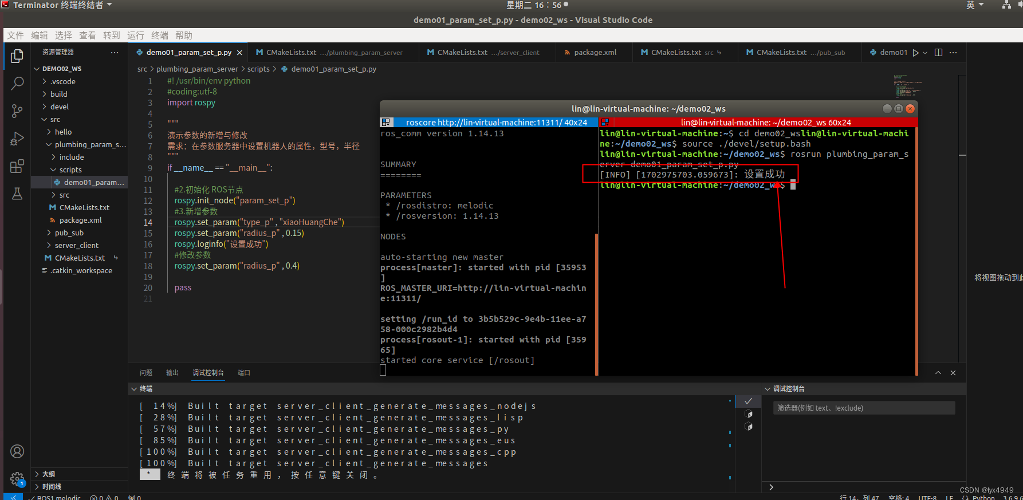Open the 编辑 menu

[40, 36]
